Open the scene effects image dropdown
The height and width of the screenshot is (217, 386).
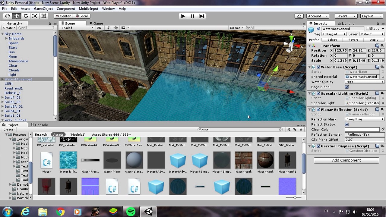point(125,28)
